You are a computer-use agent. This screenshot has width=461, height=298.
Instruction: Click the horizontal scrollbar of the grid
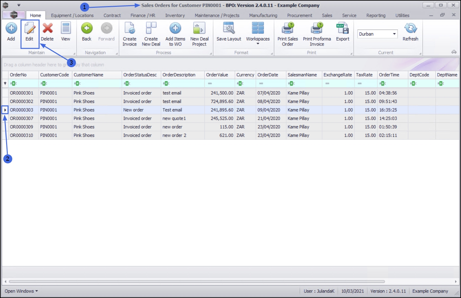(197, 282)
